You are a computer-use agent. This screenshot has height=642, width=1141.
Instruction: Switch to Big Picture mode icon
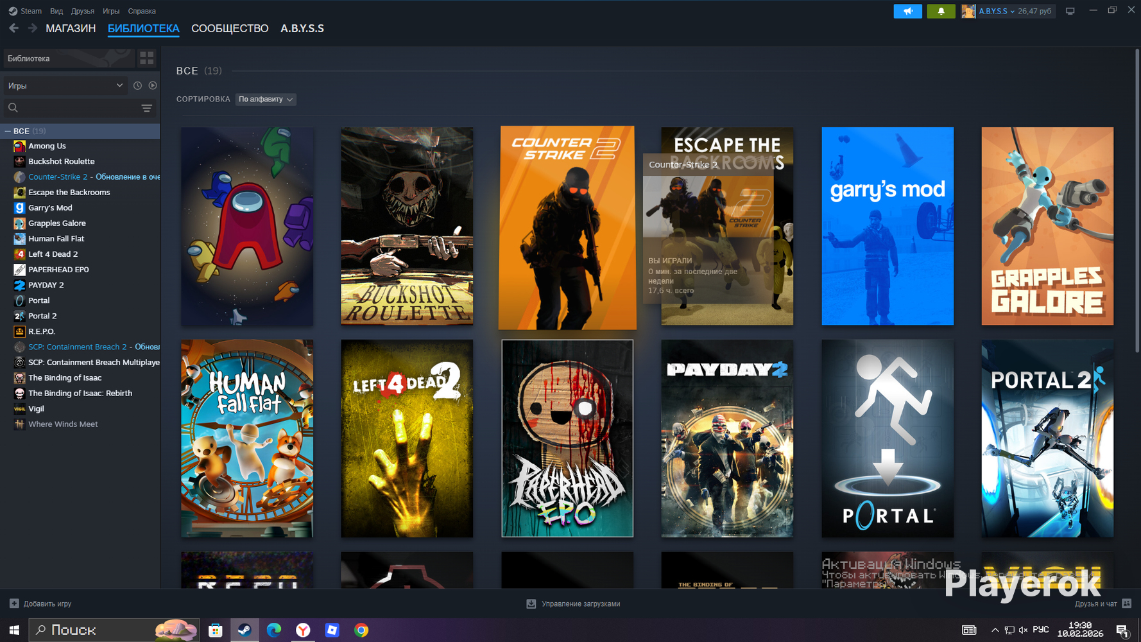(1070, 11)
